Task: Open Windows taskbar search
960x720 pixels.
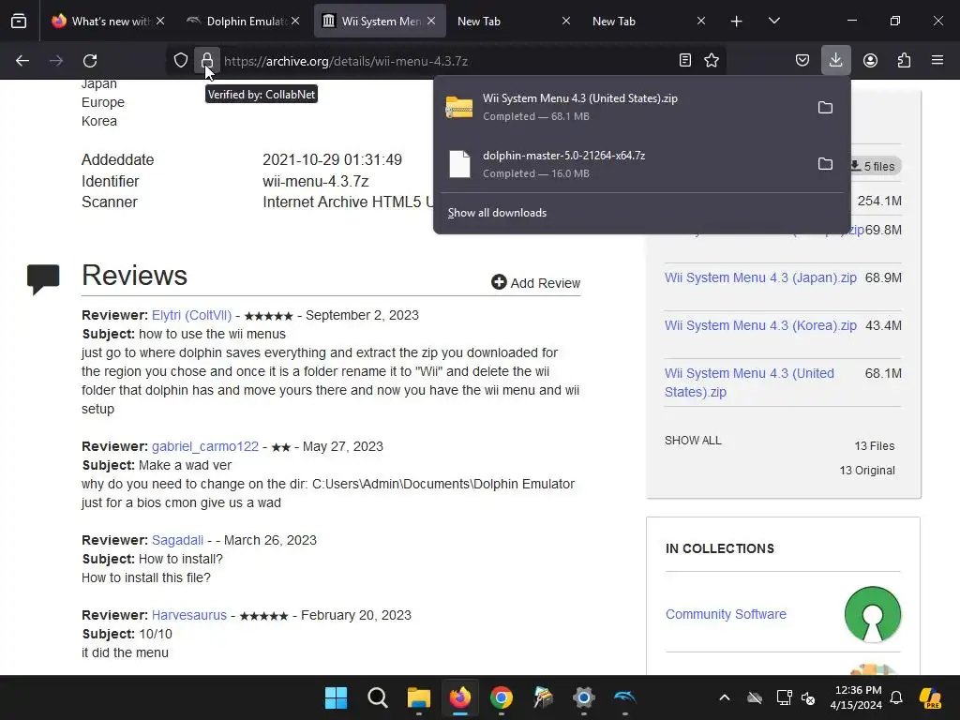Action: tap(377, 697)
